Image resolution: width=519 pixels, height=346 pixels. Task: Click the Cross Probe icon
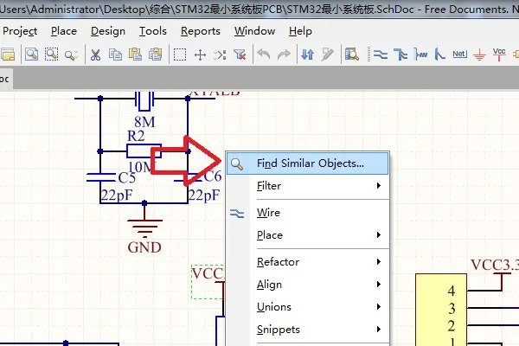point(327,54)
